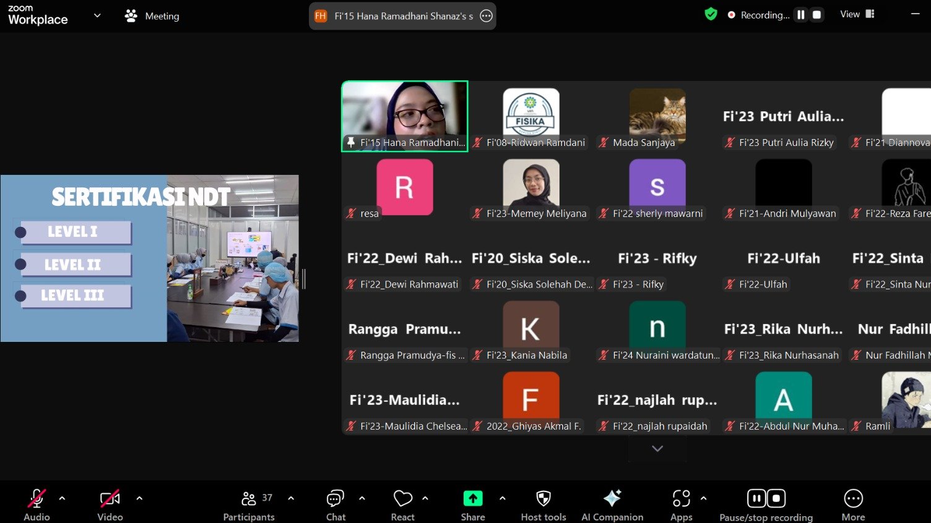Image resolution: width=931 pixels, height=523 pixels.
Task: Stop recording using the top bar stop button
Action: coord(817,15)
